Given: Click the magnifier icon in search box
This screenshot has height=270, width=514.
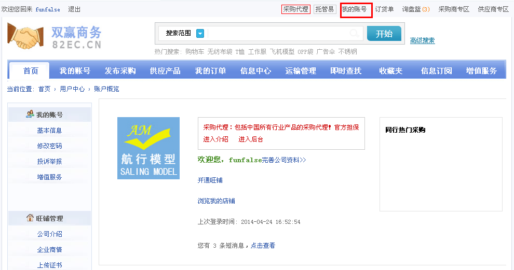Looking at the screenshot, I should tap(354, 34).
